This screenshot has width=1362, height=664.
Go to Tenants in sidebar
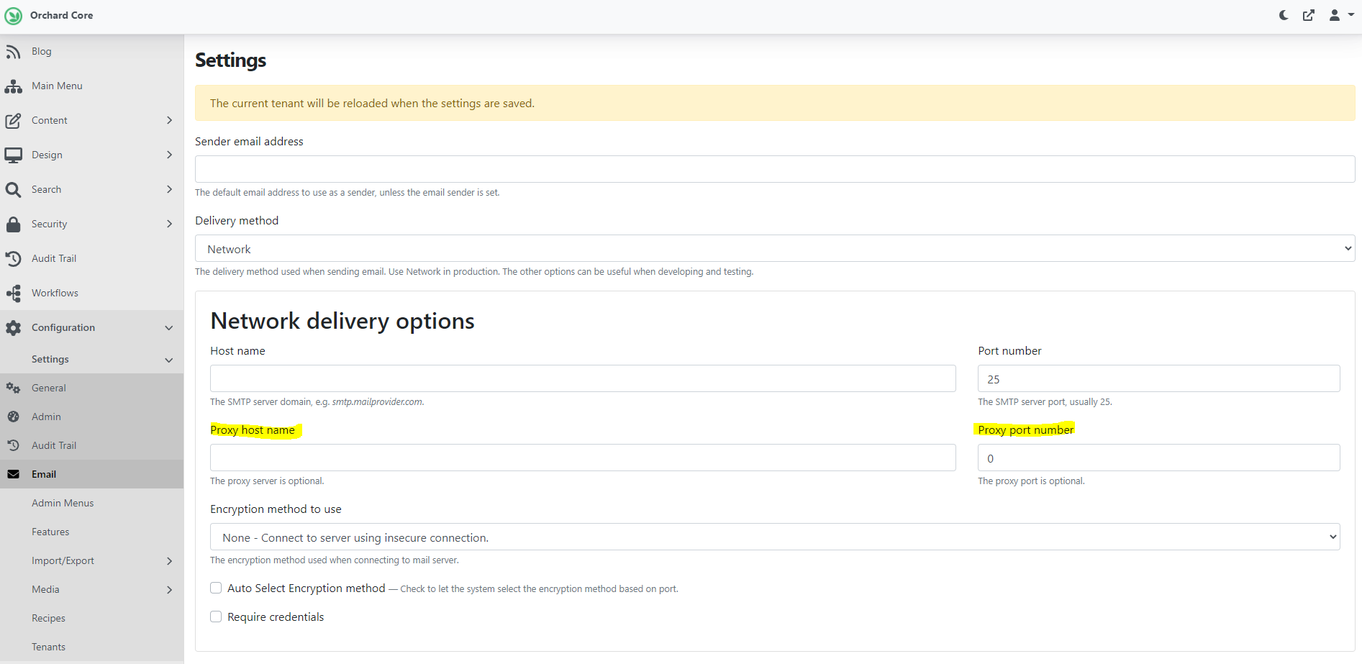pyautogui.click(x=48, y=647)
